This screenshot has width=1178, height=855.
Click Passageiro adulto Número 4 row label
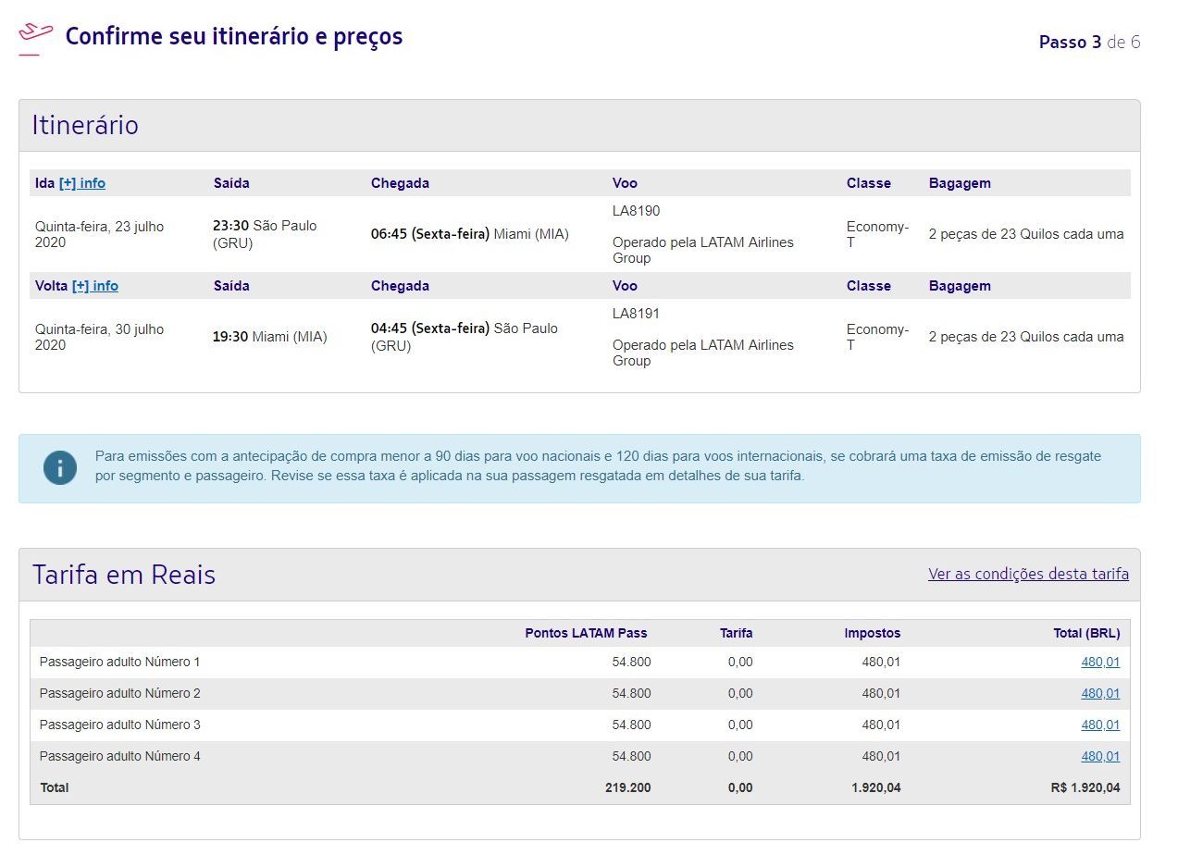120,756
